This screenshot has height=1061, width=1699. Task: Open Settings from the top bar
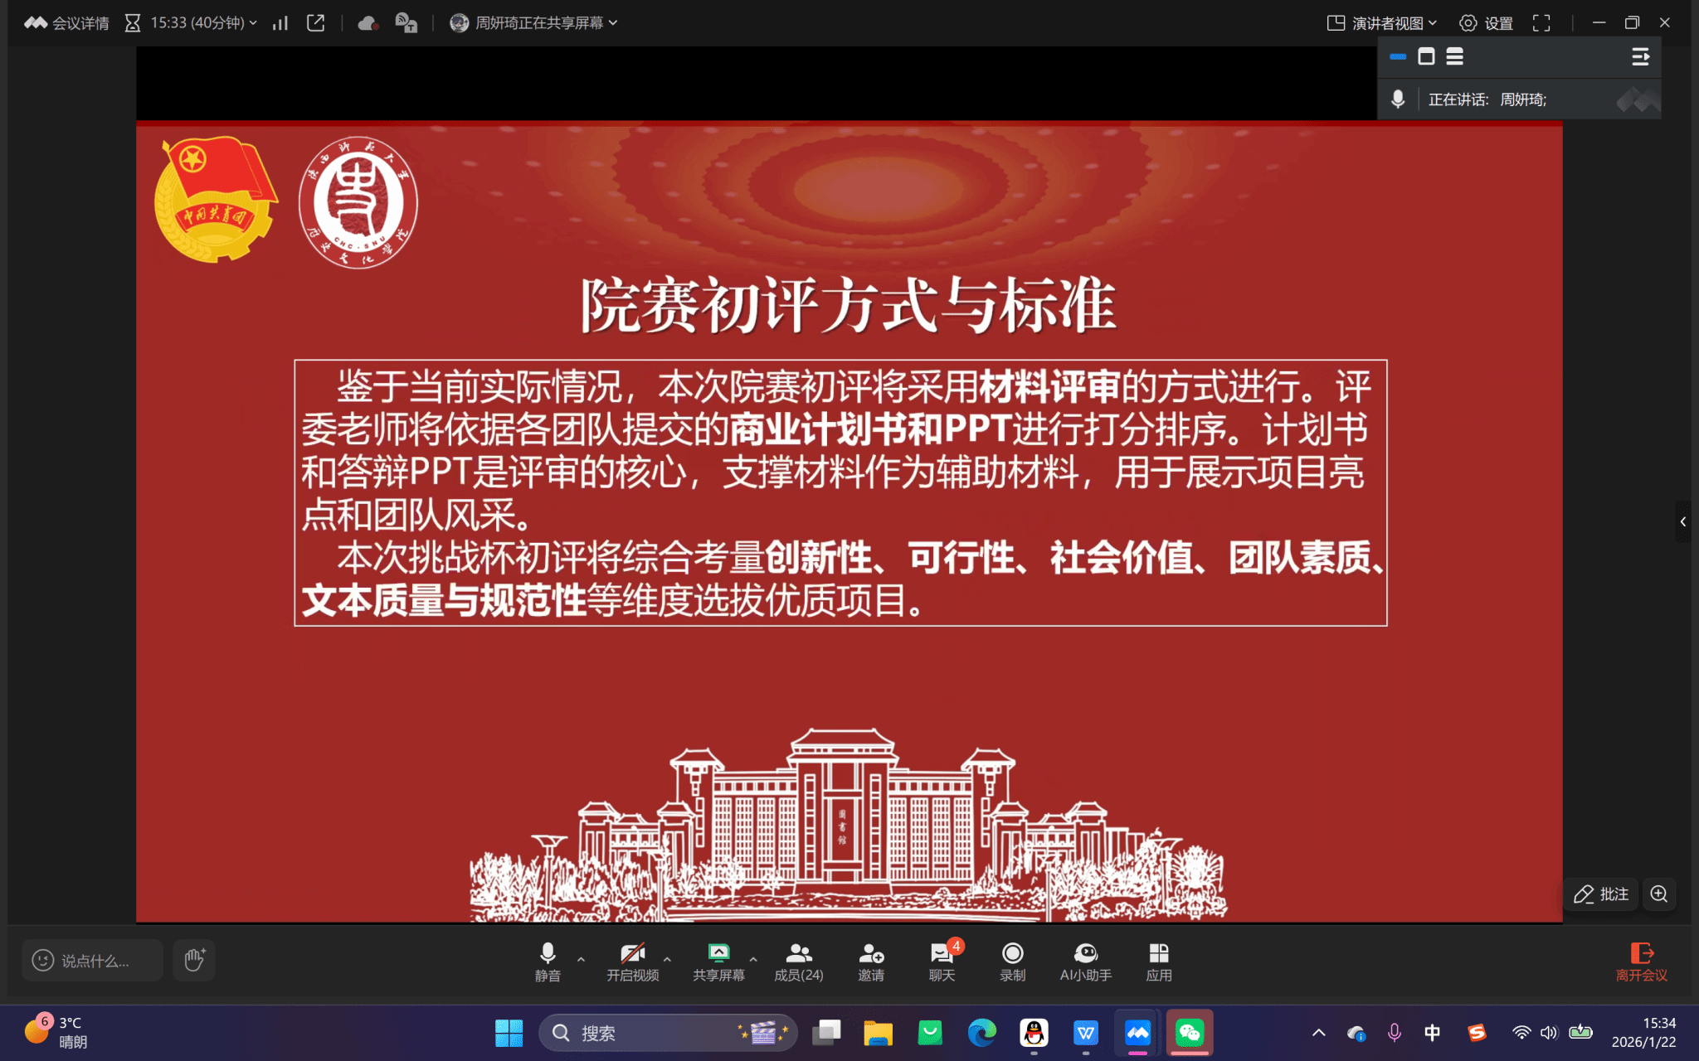[x=1487, y=23]
